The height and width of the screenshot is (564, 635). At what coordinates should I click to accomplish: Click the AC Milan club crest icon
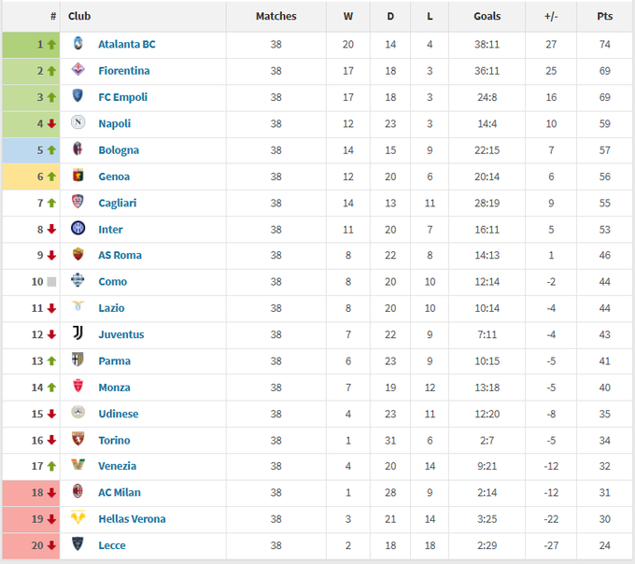pyautogui.click(x=78, y=492)
